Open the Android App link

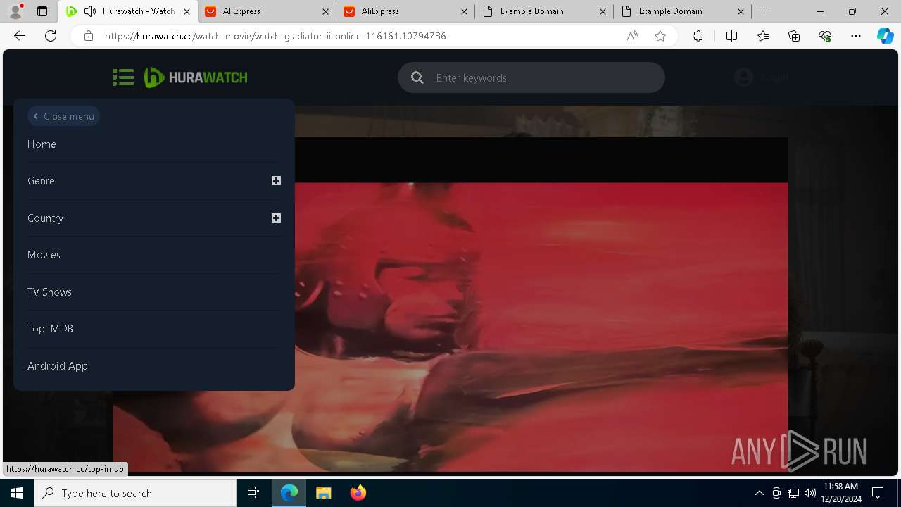(58, 365)
